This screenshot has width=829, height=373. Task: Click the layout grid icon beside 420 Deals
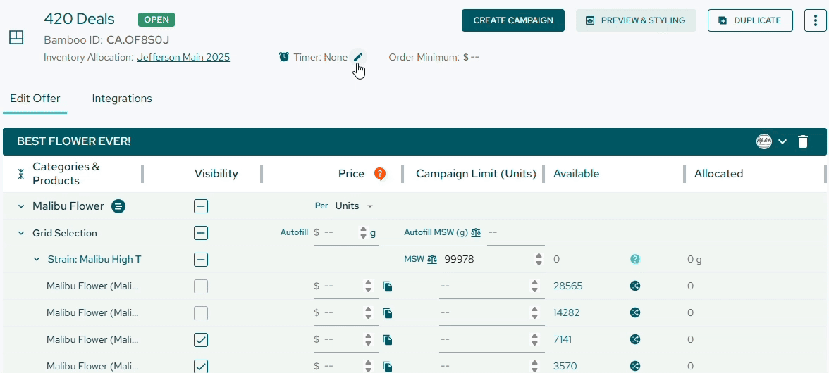(x=16, y=37)
